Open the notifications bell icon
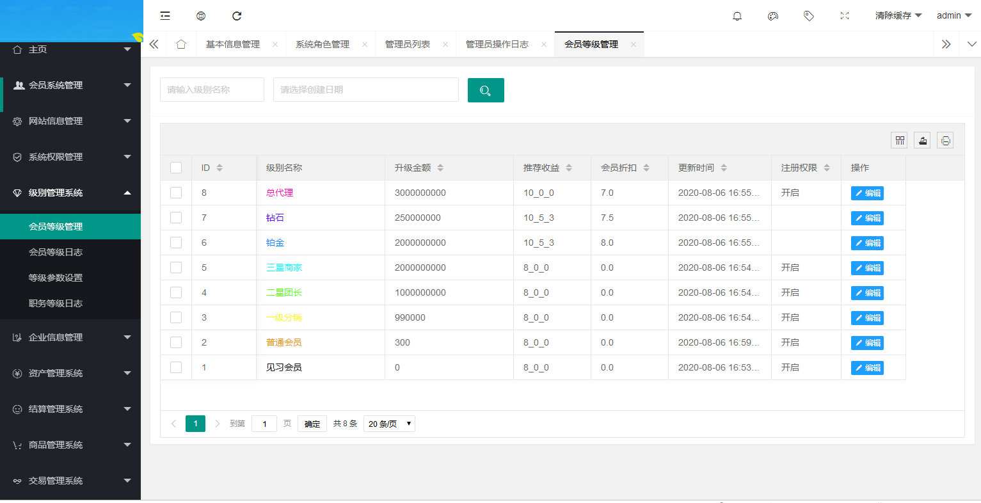 pyautogui.click(x=737, y=15)
